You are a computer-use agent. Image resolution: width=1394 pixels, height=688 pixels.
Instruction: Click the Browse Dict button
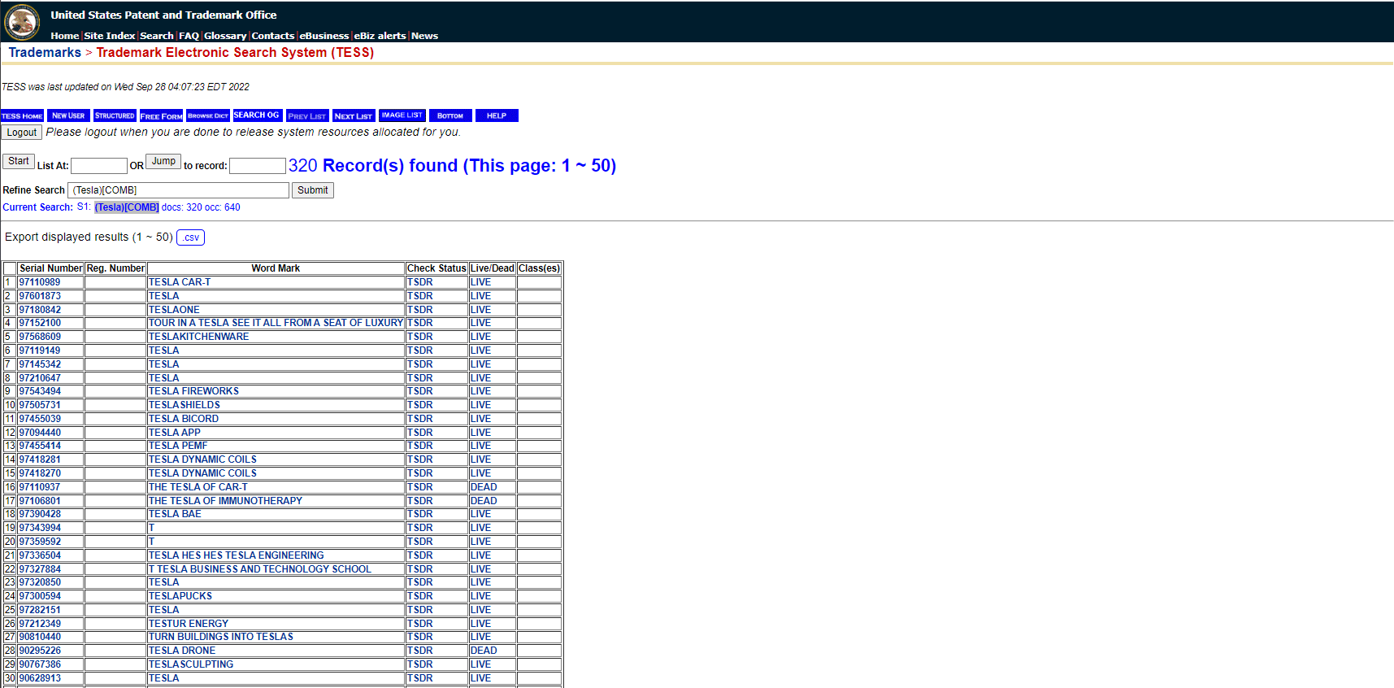[x=208, y=115]
